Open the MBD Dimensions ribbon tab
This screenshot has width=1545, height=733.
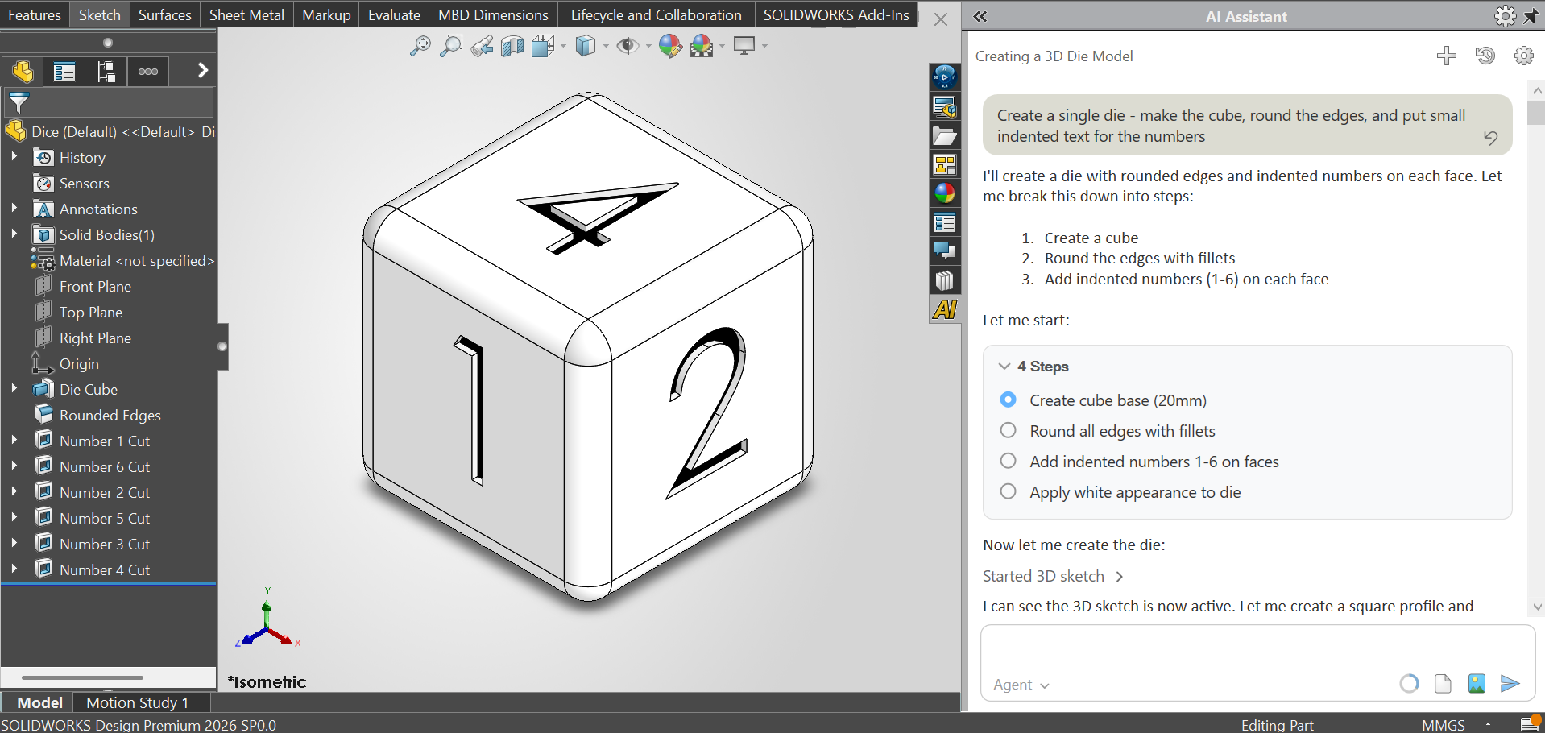pos(493,14)
